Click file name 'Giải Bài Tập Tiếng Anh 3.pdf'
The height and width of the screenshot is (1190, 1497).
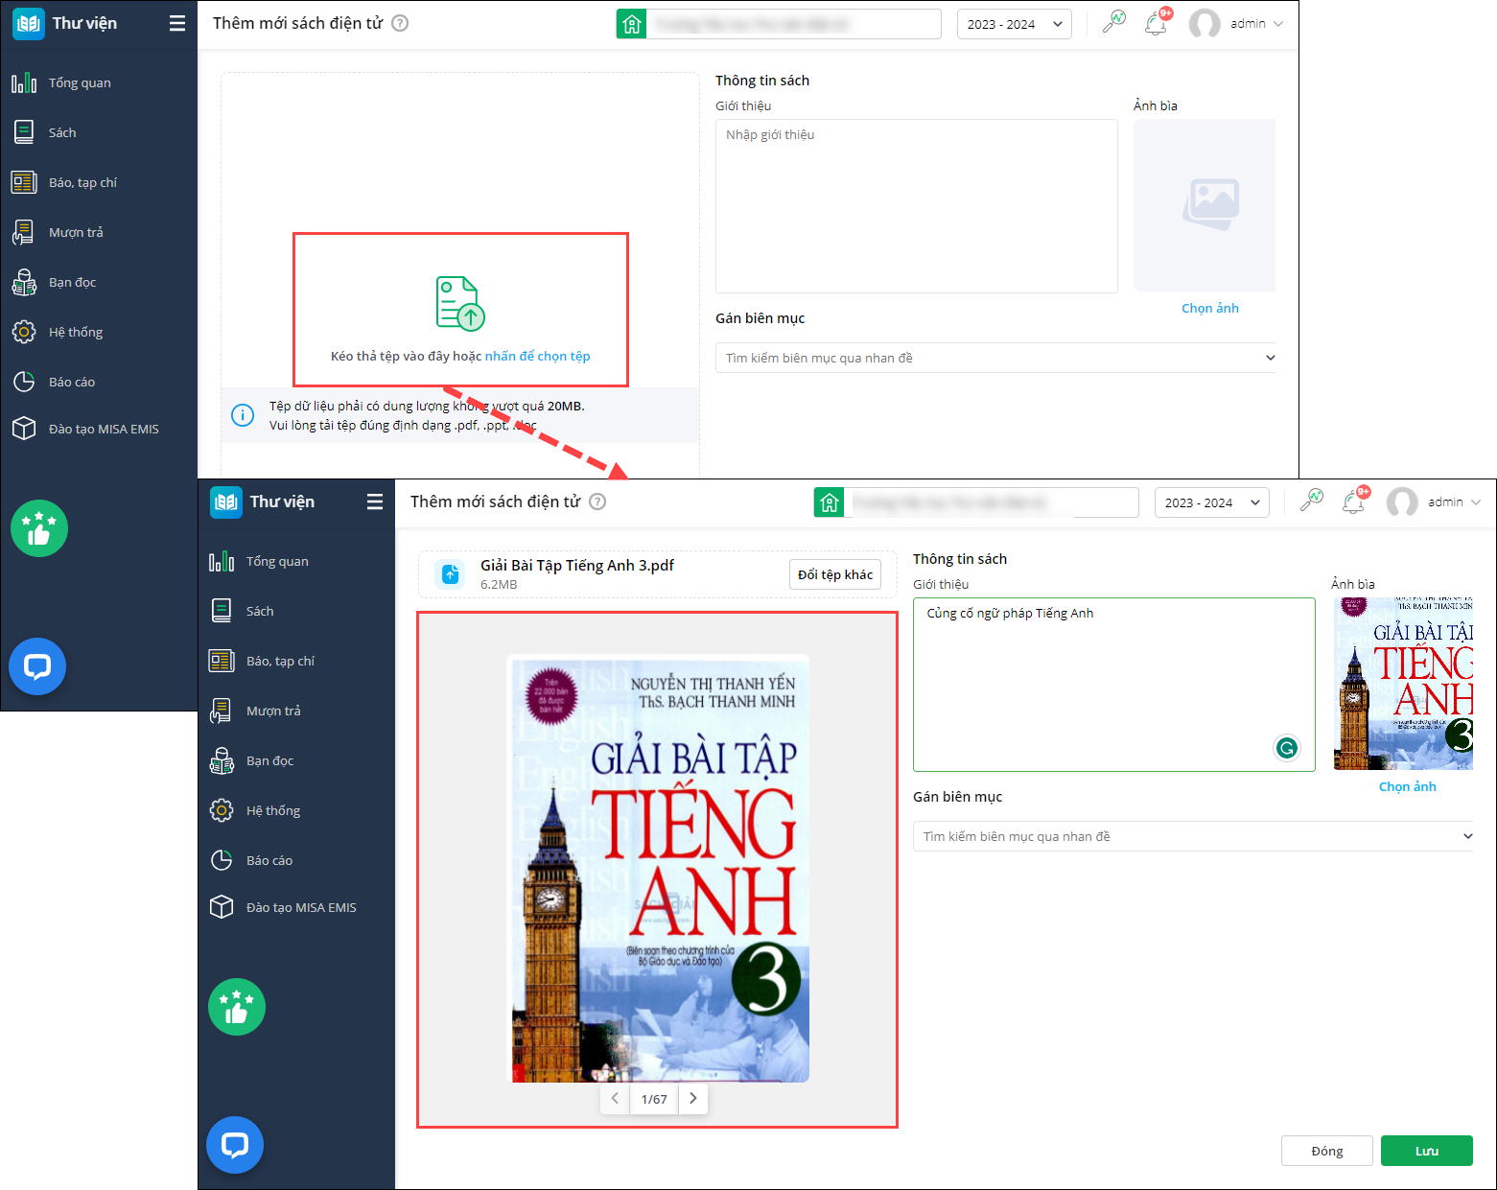(577, 566)
